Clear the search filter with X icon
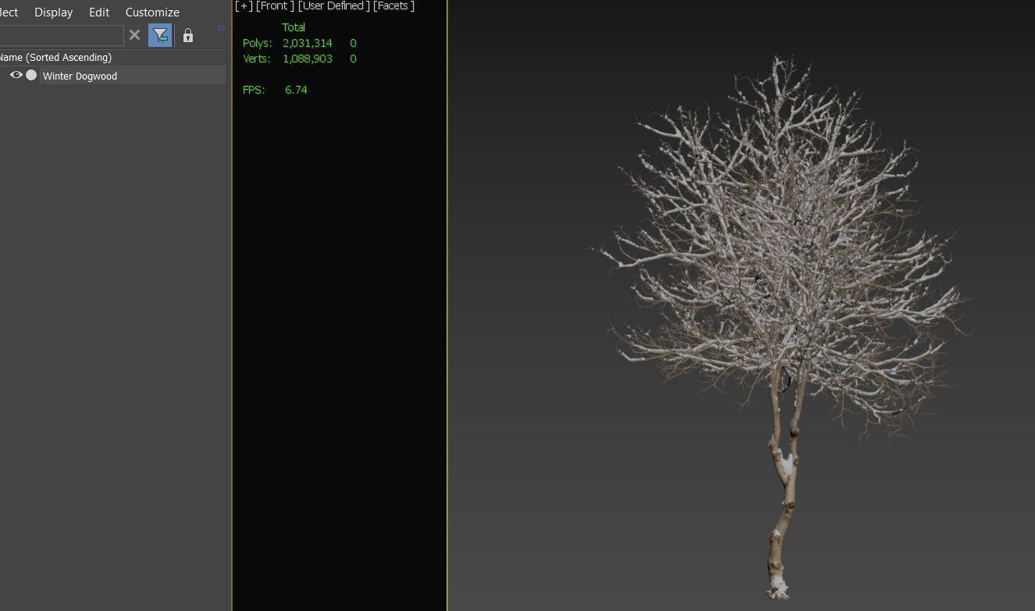The image size is (1035, 611). pos(134,35)
